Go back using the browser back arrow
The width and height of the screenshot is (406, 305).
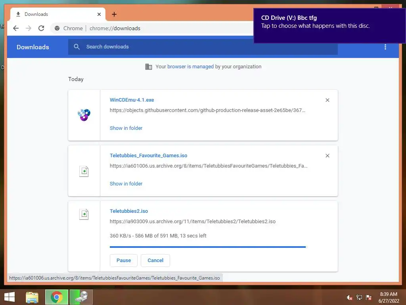click(16, 28)
